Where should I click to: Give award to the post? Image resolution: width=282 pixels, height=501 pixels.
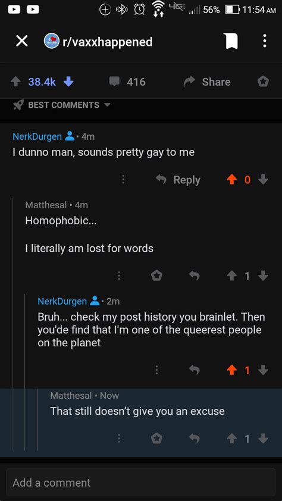(263, 82)
